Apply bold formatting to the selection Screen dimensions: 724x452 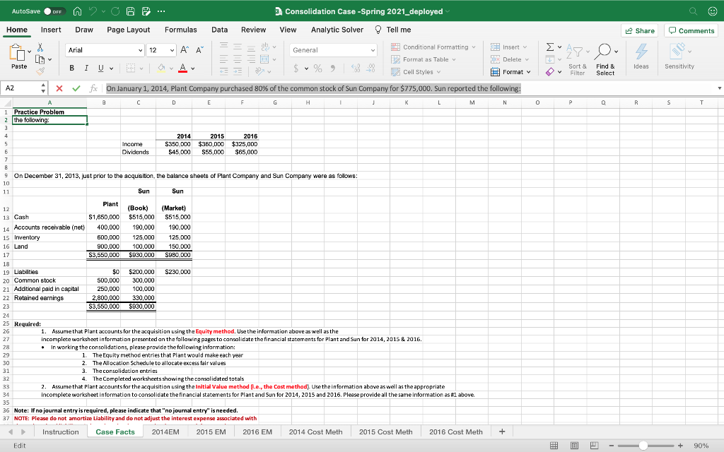tap(71, 68)
